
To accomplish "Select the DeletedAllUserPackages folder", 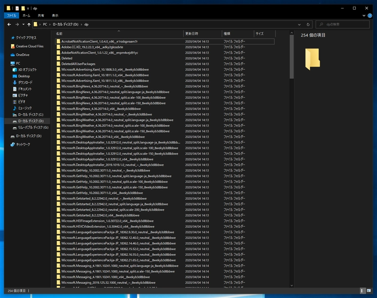I will (165, 64).
